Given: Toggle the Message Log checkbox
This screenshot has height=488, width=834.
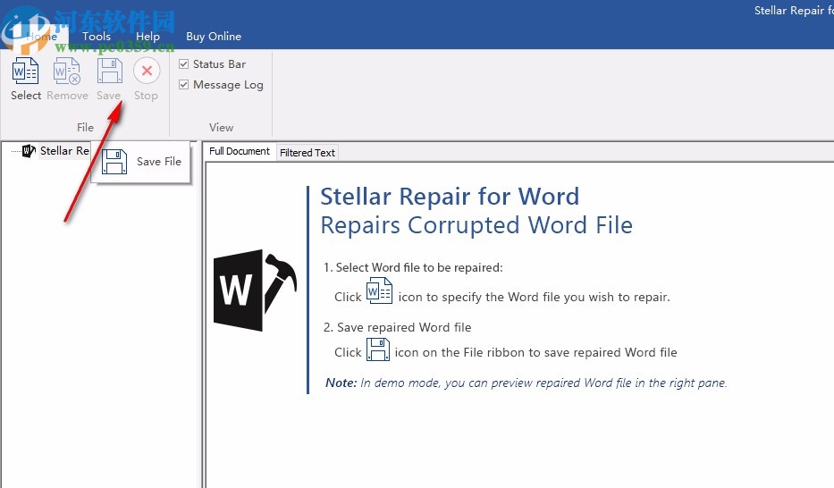Looking at the screenshot, I should click(x=184, y=85).
